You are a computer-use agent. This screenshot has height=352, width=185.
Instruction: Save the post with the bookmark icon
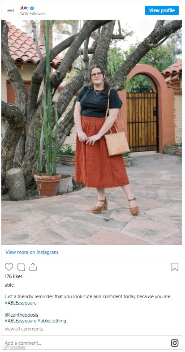click(x=175, y=267)
